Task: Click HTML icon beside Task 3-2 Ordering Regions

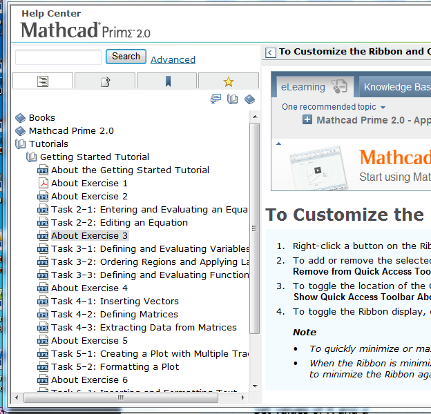Action: (x=43, y=262)
